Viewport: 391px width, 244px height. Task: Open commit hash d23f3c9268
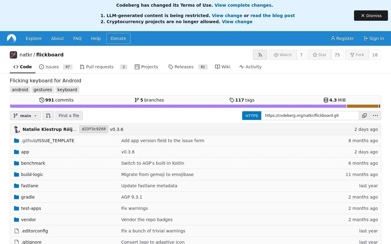point(94,129)
